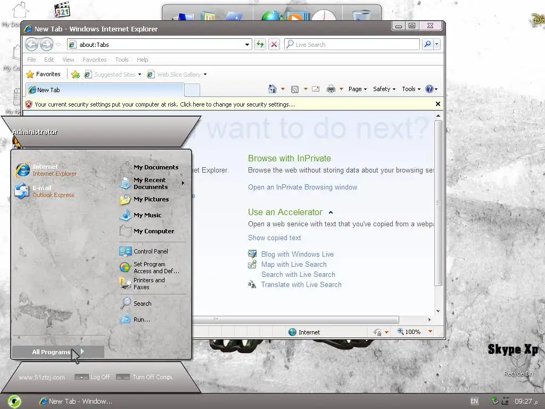Click the Back navigation button
Screen dimensions: 545x409
click(x=31, y=45)
